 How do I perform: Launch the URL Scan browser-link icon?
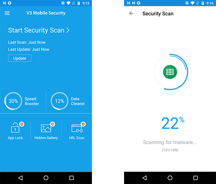click(x=77, y=128)
